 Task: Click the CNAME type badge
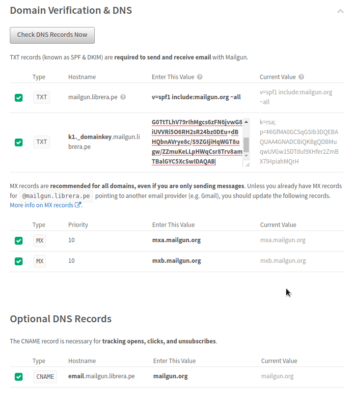point(45,377)
